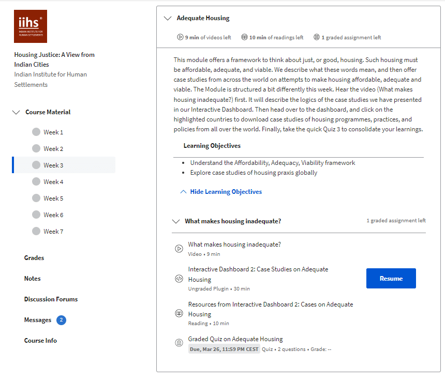Click the IIHS institute logo
Image resolution: width=445 pixels, height=382 pixels.
(31, 26)
